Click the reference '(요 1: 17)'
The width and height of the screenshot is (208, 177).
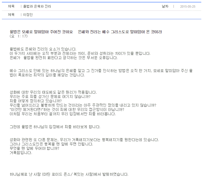coord(19,36)
